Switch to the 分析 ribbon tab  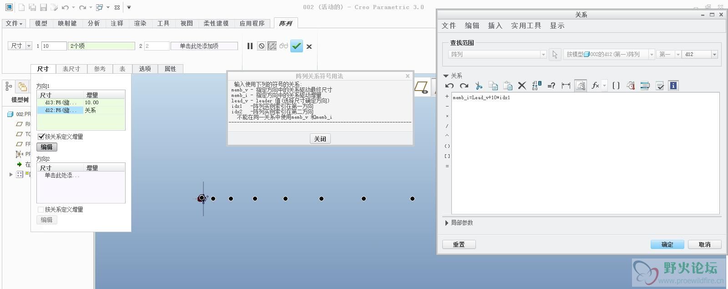click(94, 24)
